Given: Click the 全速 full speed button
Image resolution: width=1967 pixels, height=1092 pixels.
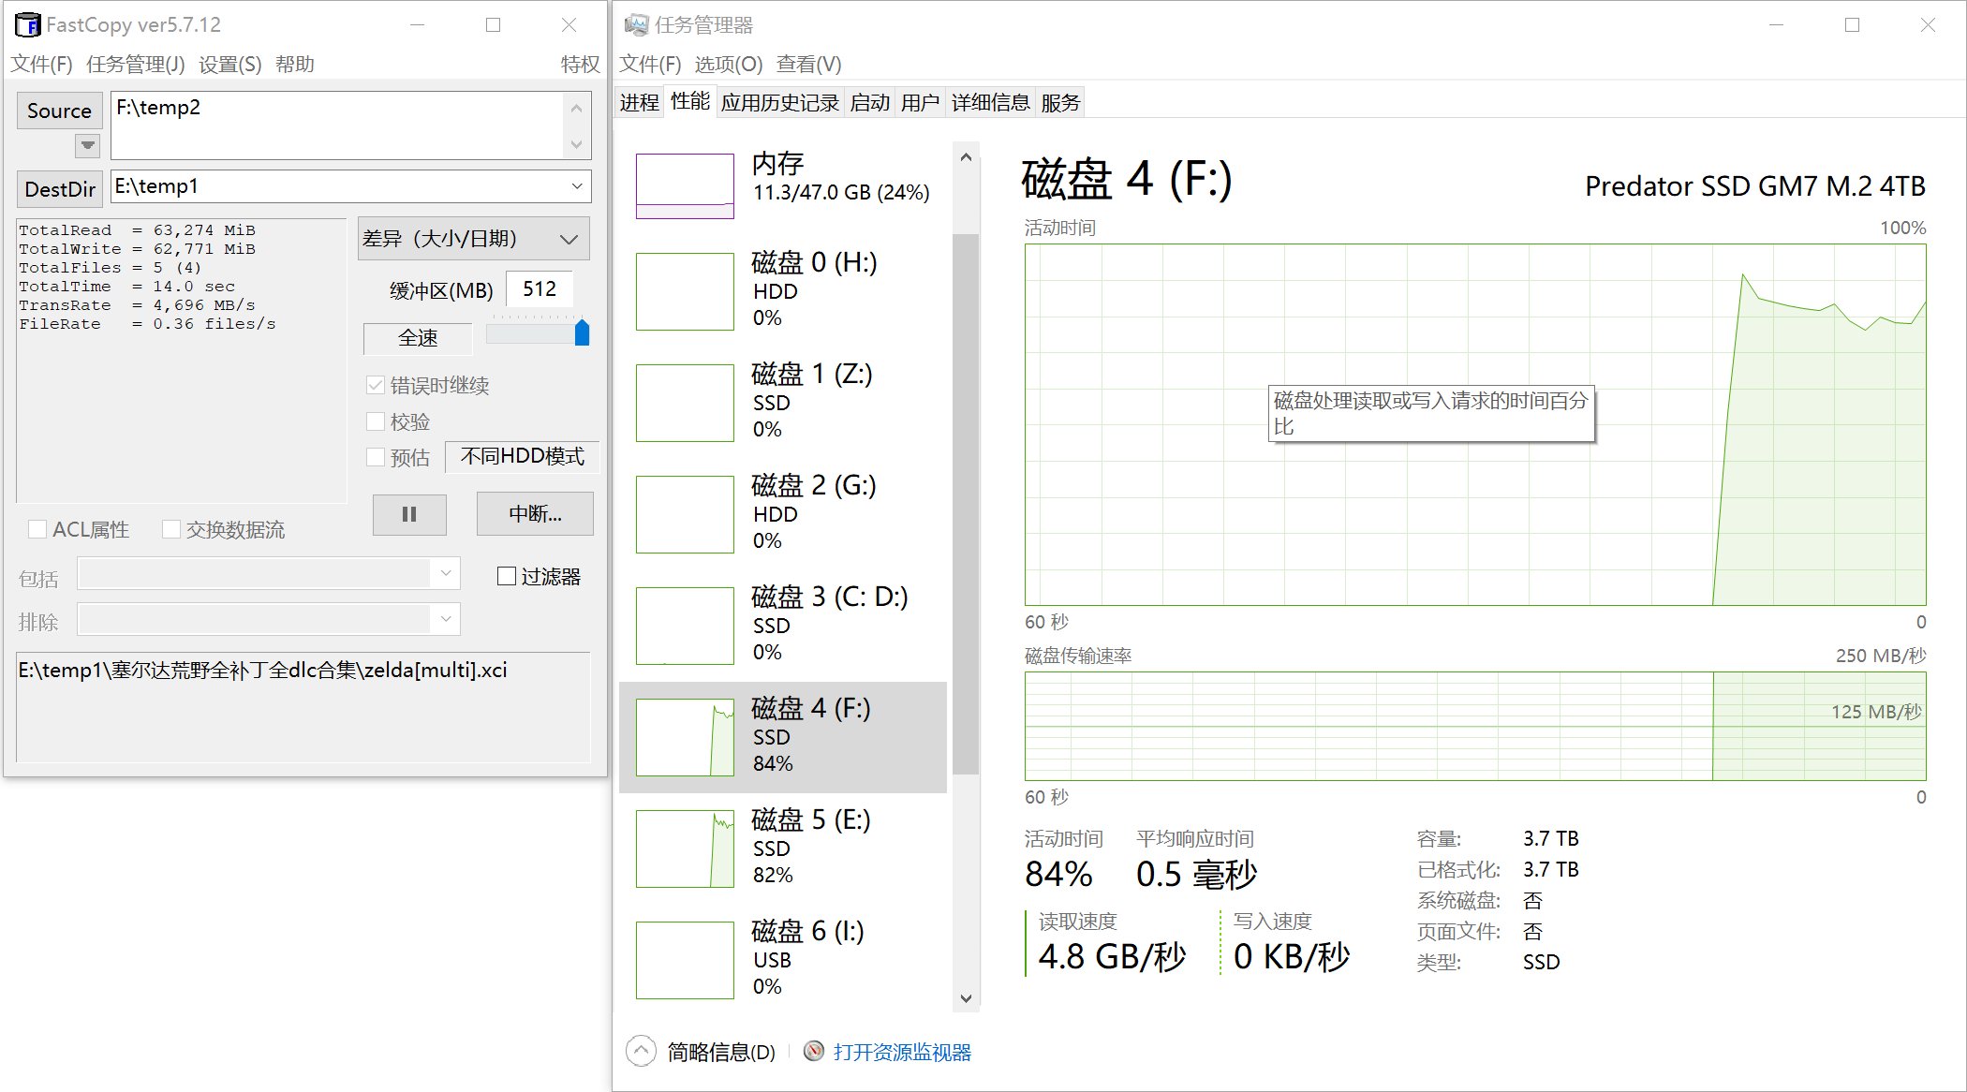Looking at the screenshot, I should tap(418, 338).
